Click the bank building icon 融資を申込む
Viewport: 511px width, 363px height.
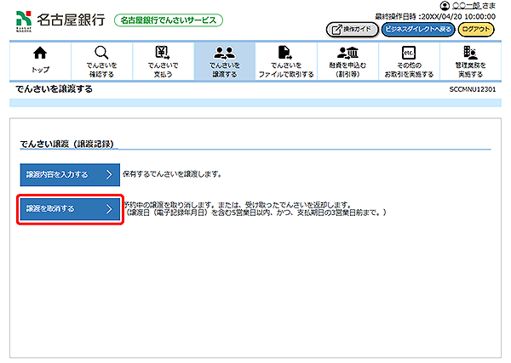[347, 54]
